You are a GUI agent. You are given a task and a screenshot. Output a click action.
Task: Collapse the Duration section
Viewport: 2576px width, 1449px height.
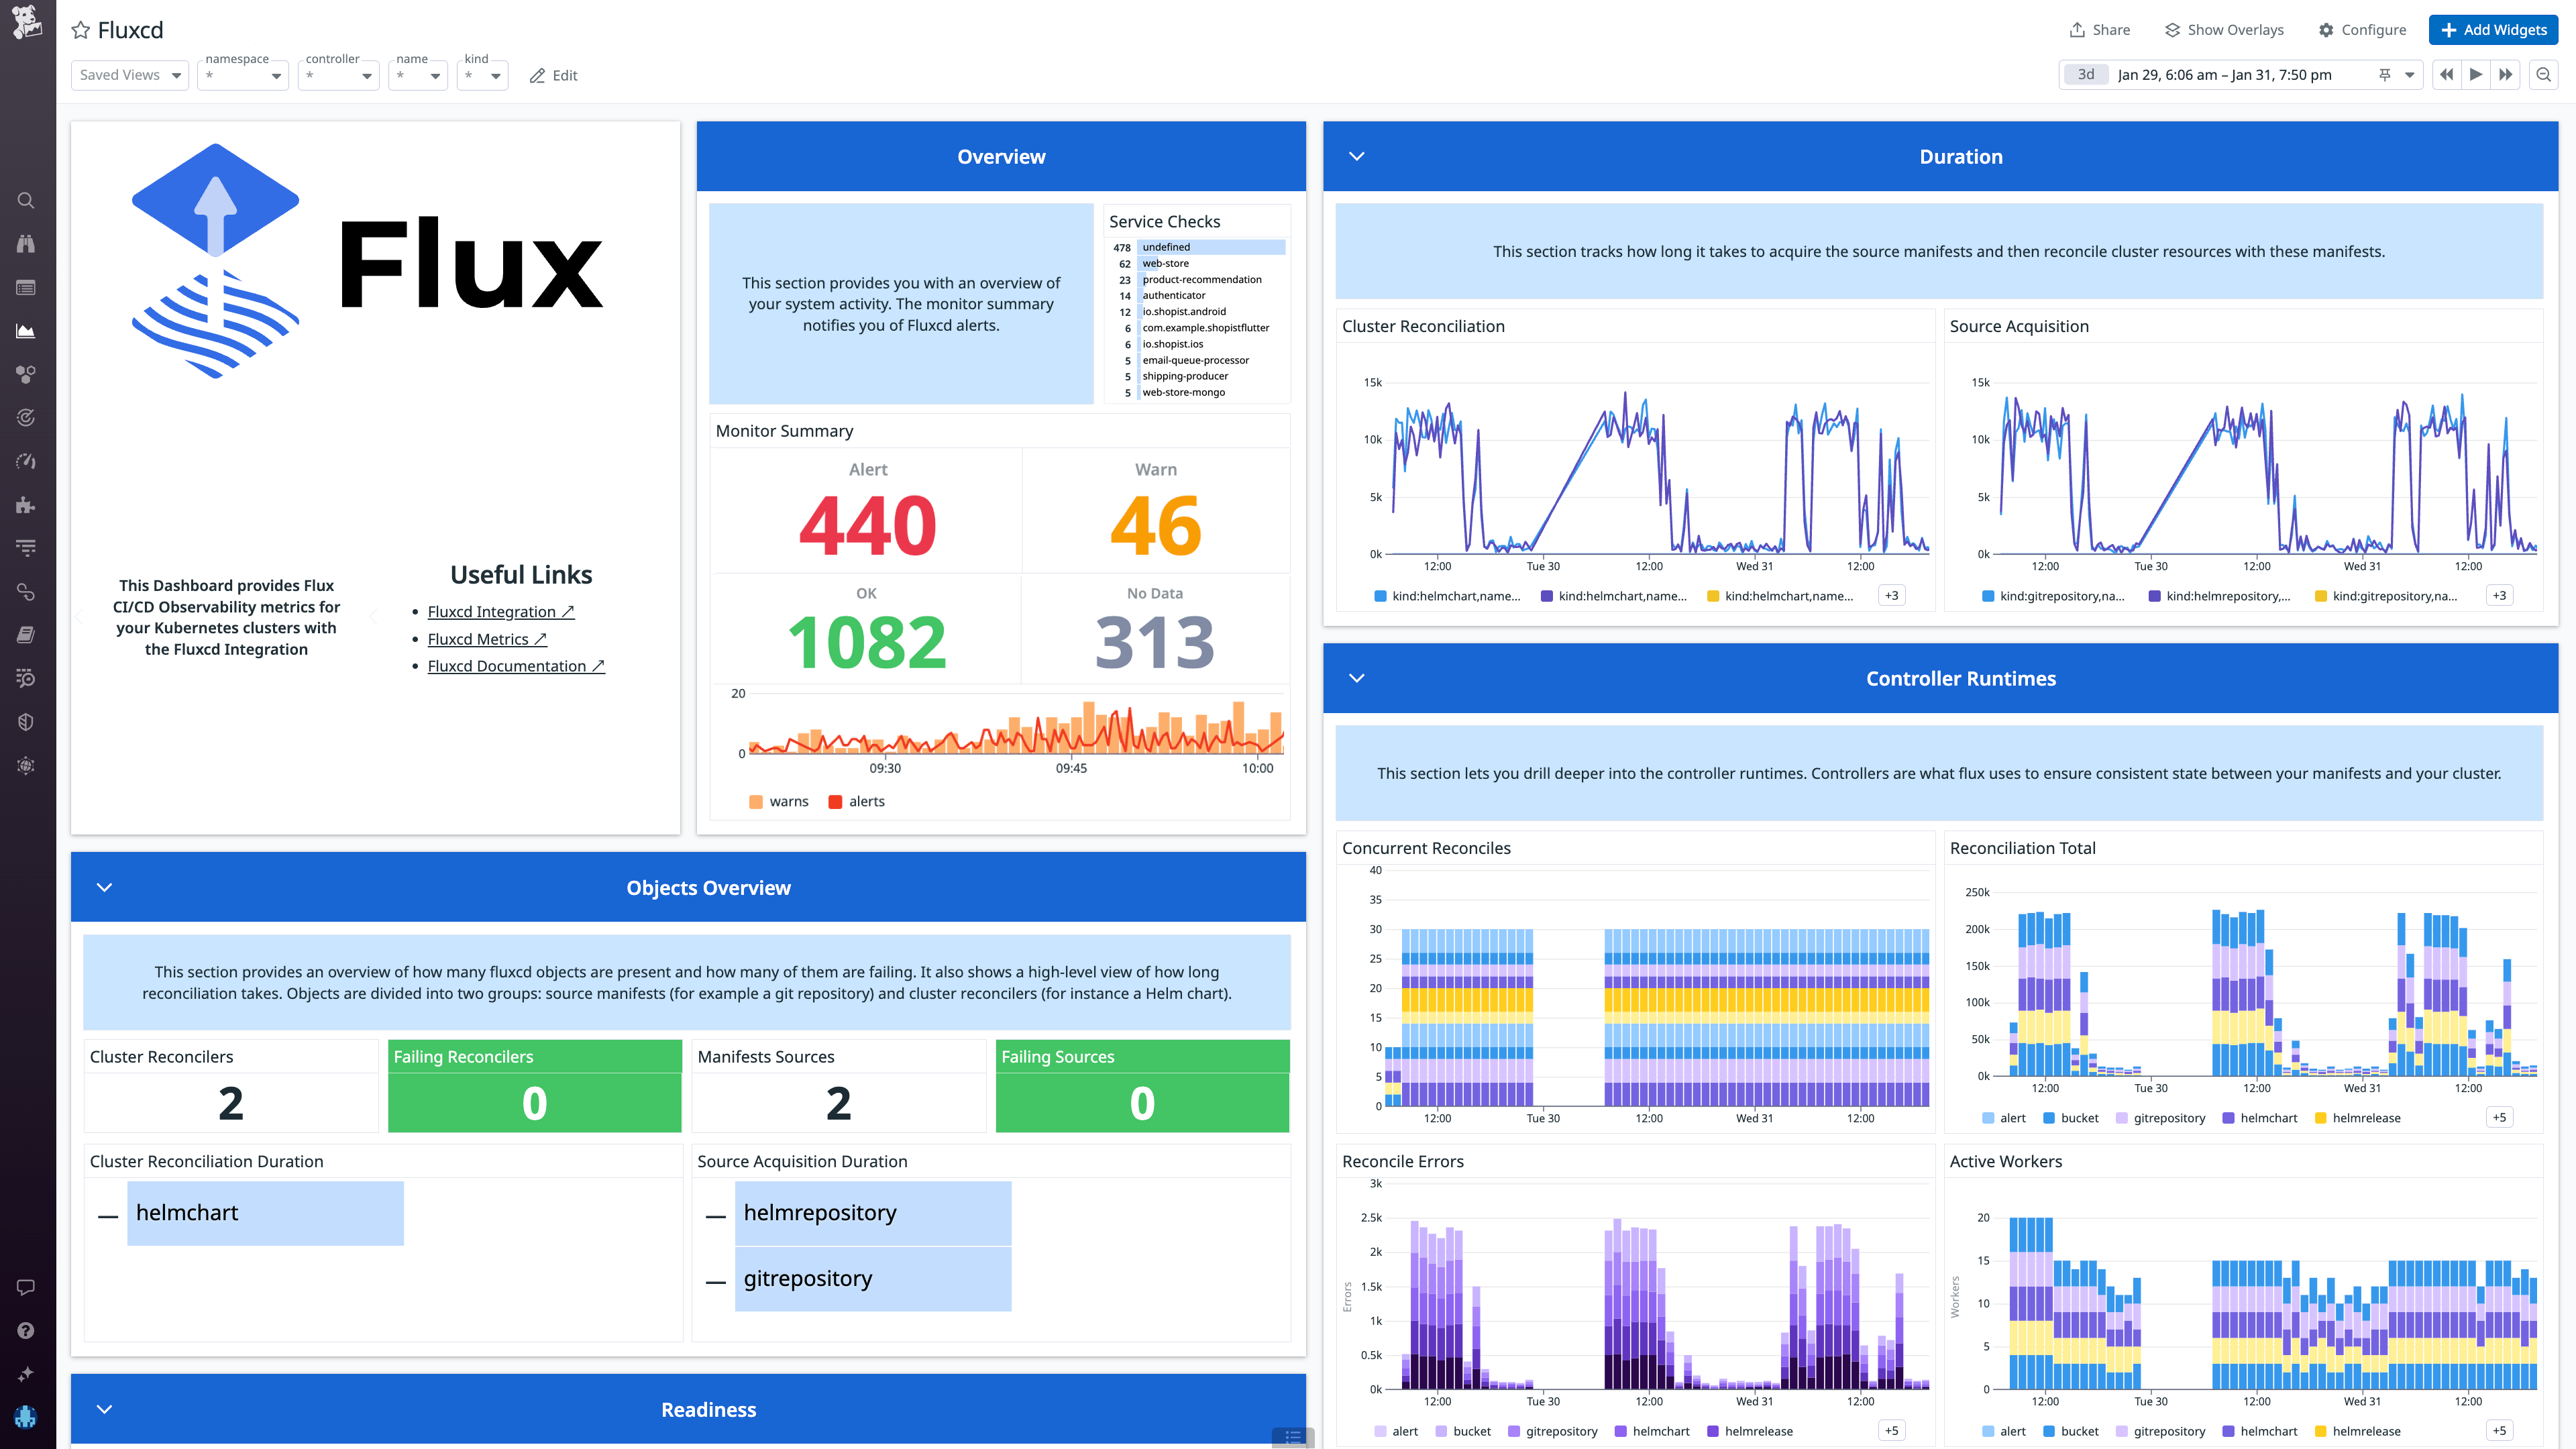tap(1357, 156)
